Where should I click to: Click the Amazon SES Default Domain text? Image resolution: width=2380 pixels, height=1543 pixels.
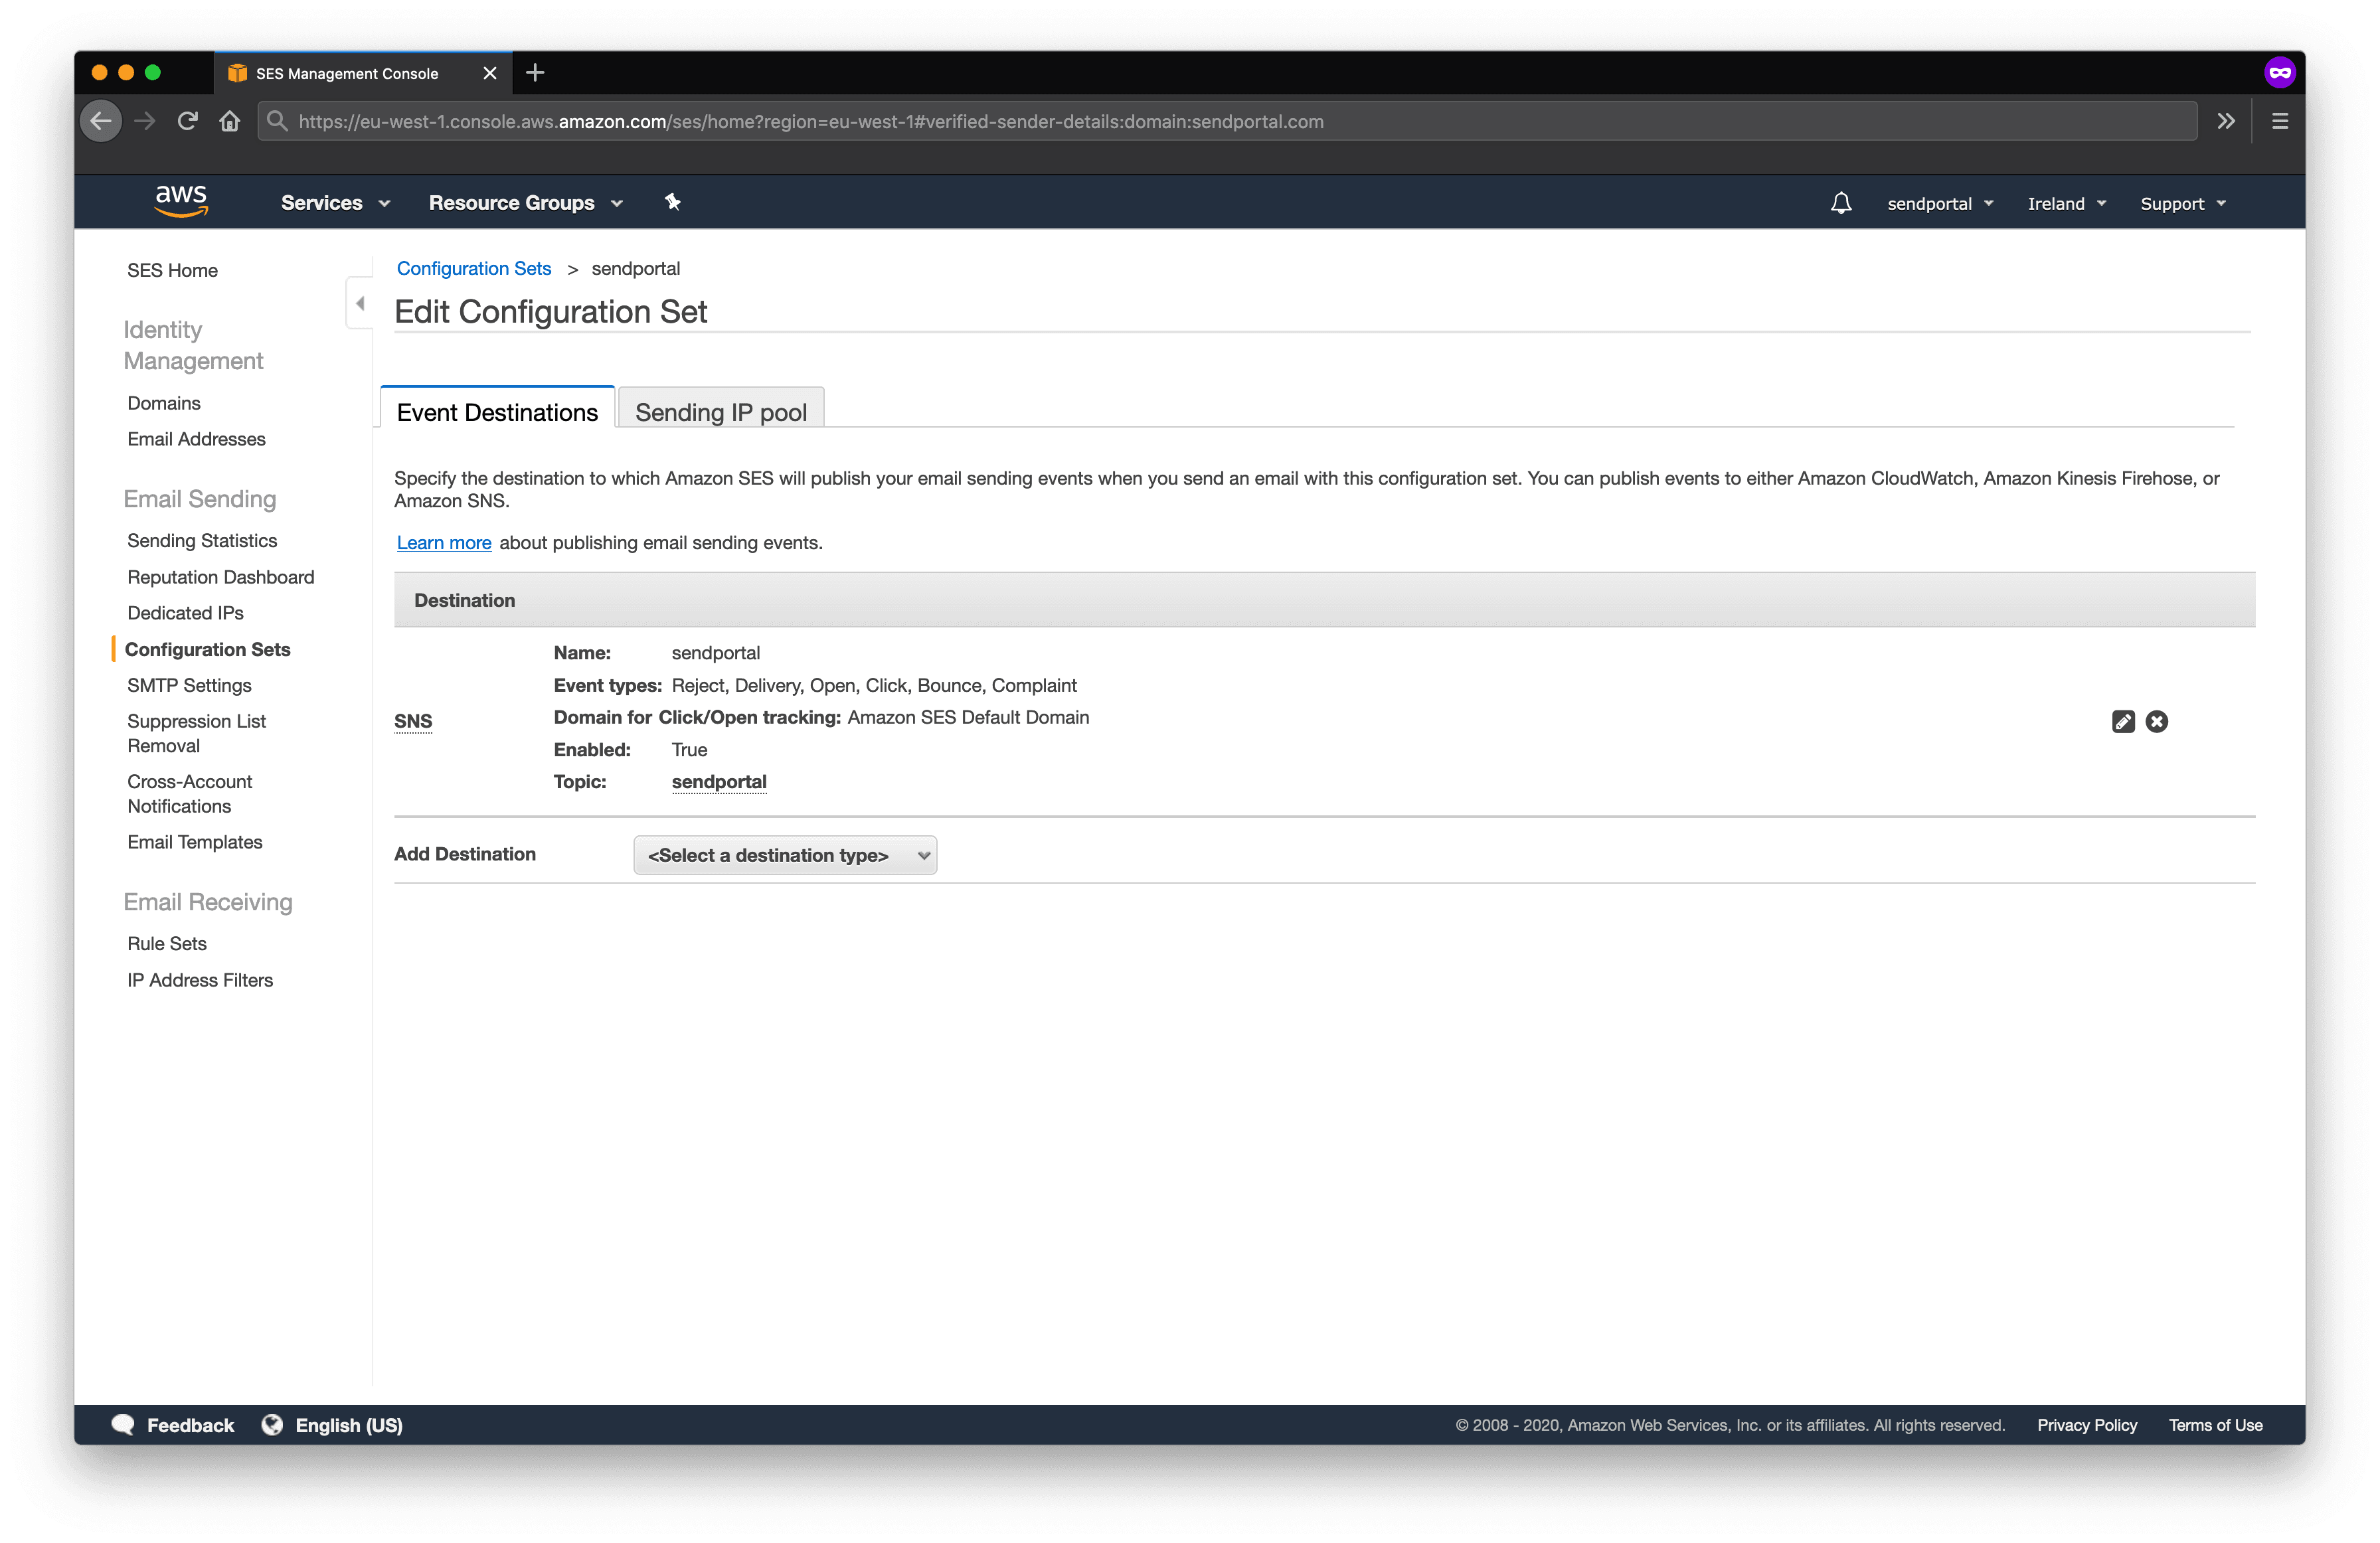(968, 717)
